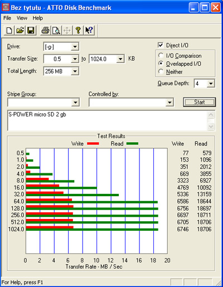The image size is (223, 287).
Task: Click the New document toolbar icon
Action: (x=9, y=30)
